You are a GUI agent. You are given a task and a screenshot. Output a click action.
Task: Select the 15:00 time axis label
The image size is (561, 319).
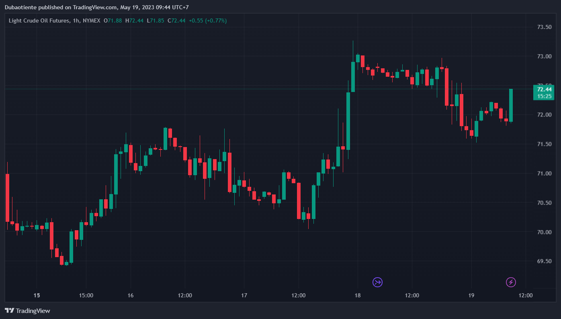point(86,295)
